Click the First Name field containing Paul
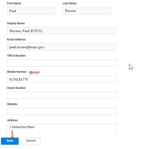149x149 pixels. (31, 11)
